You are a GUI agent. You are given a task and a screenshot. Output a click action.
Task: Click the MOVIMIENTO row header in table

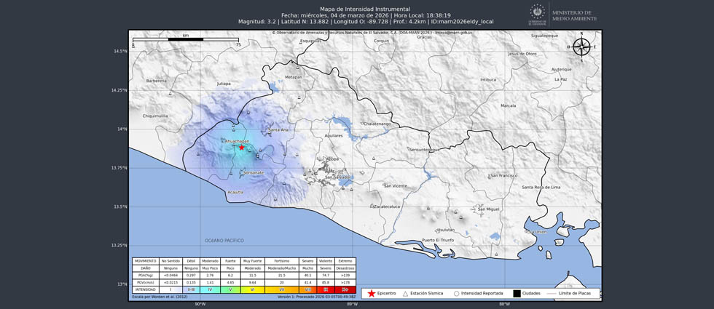[145, 261]
